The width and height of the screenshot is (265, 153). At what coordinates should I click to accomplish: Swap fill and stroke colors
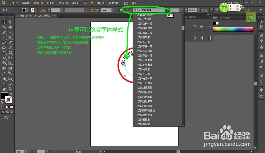point(11,93)
